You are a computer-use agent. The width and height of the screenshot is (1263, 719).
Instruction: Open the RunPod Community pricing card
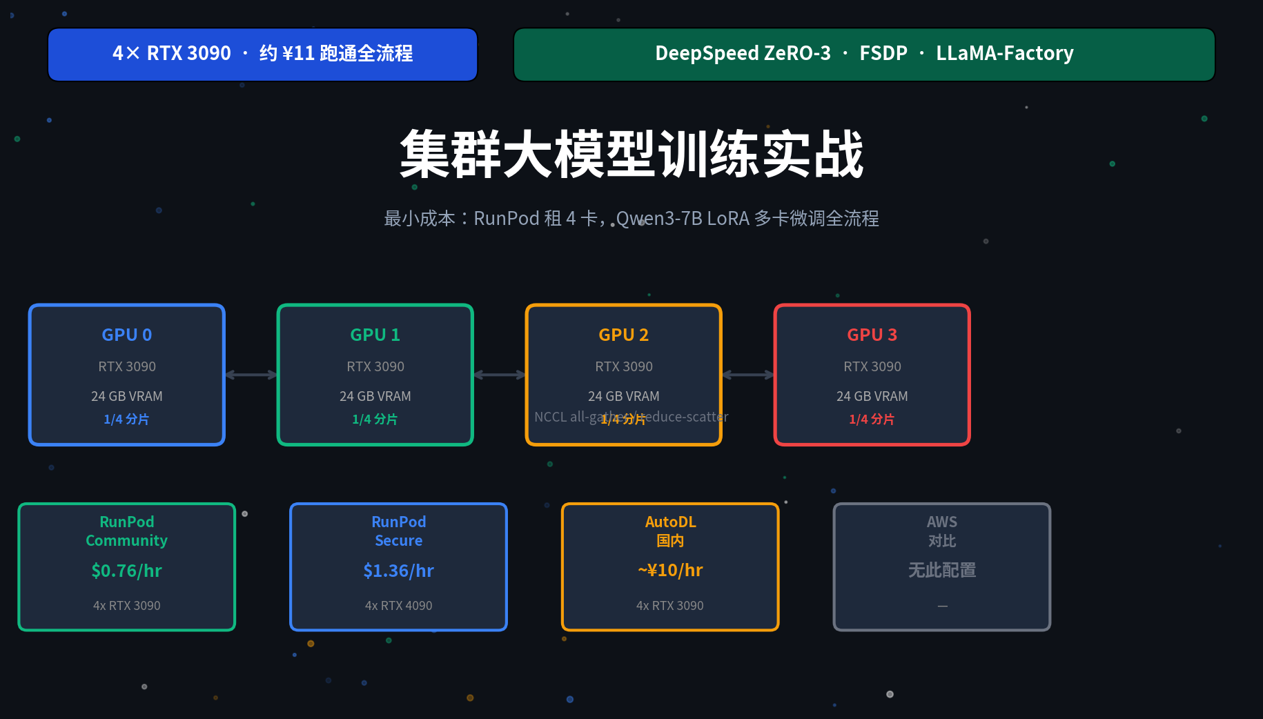pyautogui.click(x=127, y=567)
